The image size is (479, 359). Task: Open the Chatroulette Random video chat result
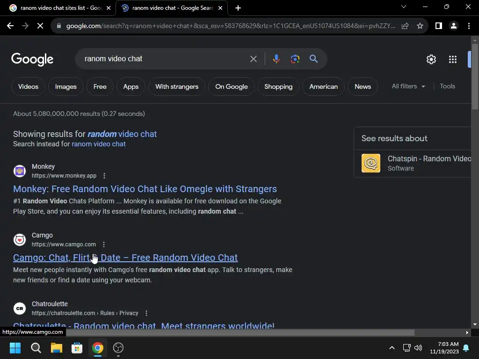144,325
